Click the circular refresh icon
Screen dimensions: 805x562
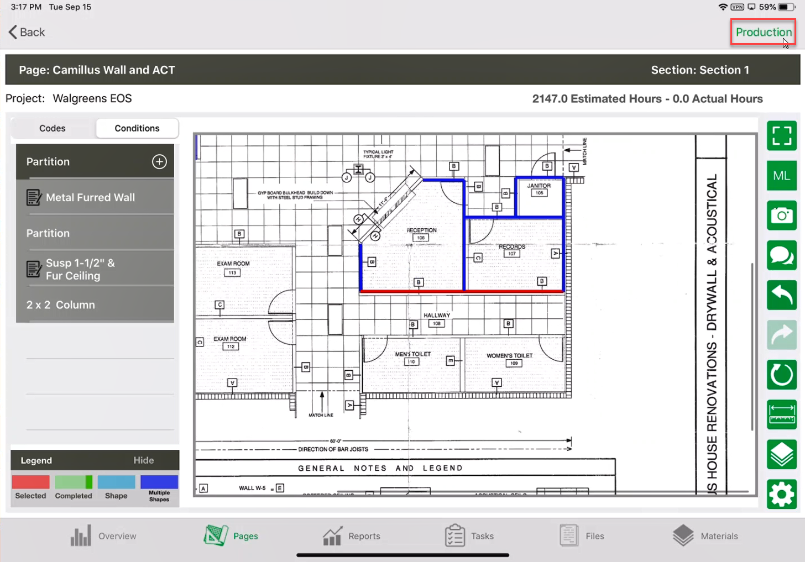click(781, 375)
